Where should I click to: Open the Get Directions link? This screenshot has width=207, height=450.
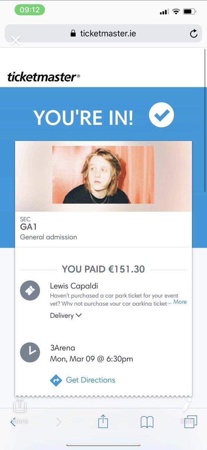point(90,380)
